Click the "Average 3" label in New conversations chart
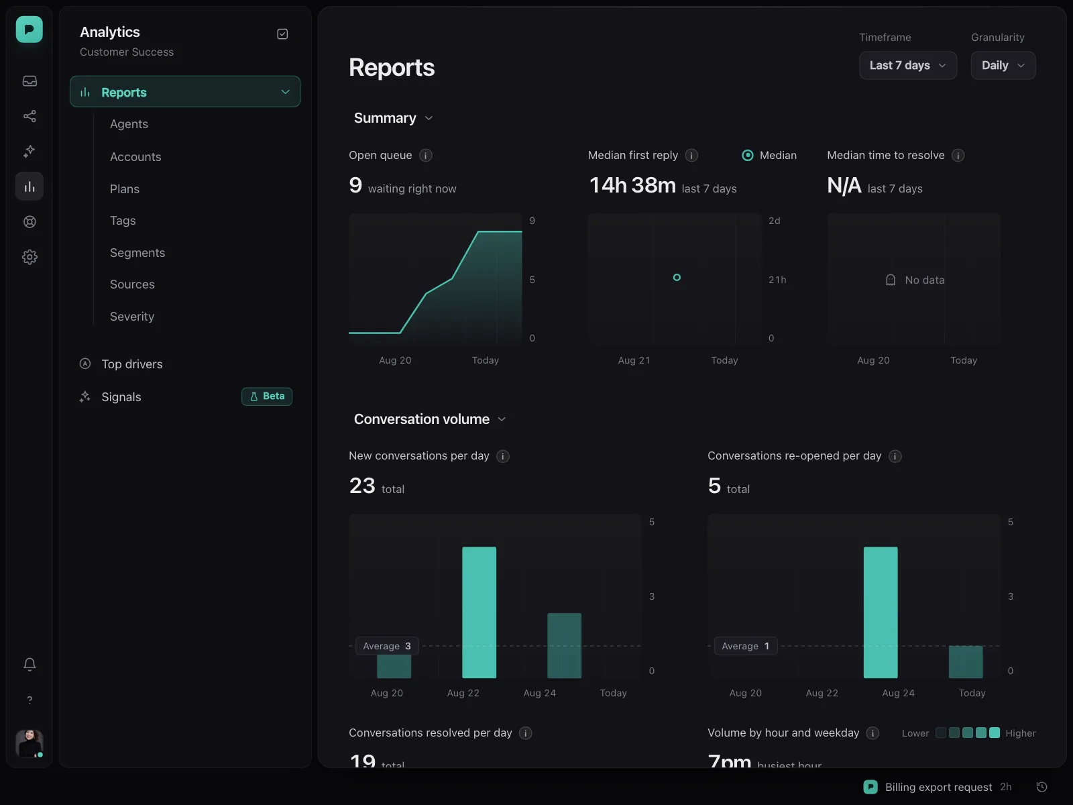1073x805 pixels. point(387,646)
